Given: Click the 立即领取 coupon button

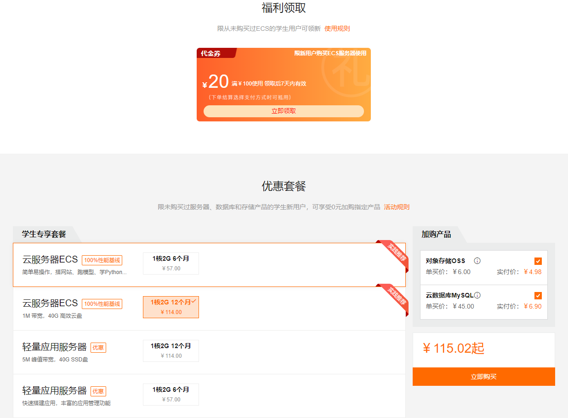Looking at the screenshot, I should (284, 111).
